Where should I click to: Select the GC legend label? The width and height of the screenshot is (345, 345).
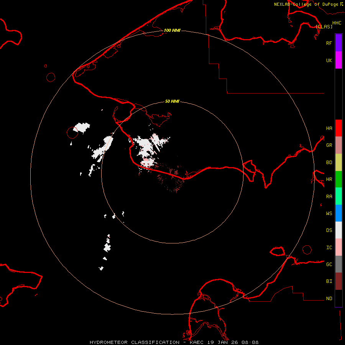[329, 264]
